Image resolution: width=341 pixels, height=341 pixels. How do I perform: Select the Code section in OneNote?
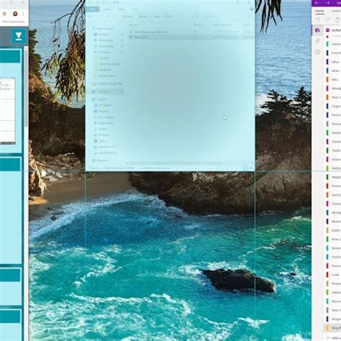click(x=333, y=275)
